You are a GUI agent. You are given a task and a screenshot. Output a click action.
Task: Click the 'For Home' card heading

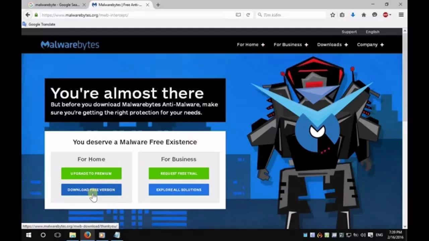[x=91, y=159]
